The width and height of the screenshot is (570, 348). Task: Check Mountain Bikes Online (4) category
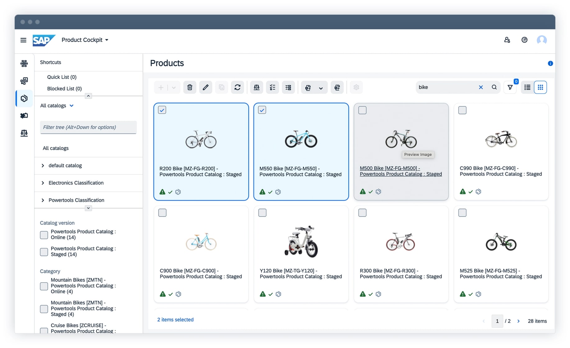point(44,286)
